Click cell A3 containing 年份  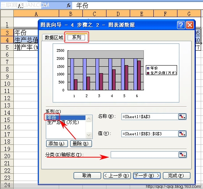point(26,32)
